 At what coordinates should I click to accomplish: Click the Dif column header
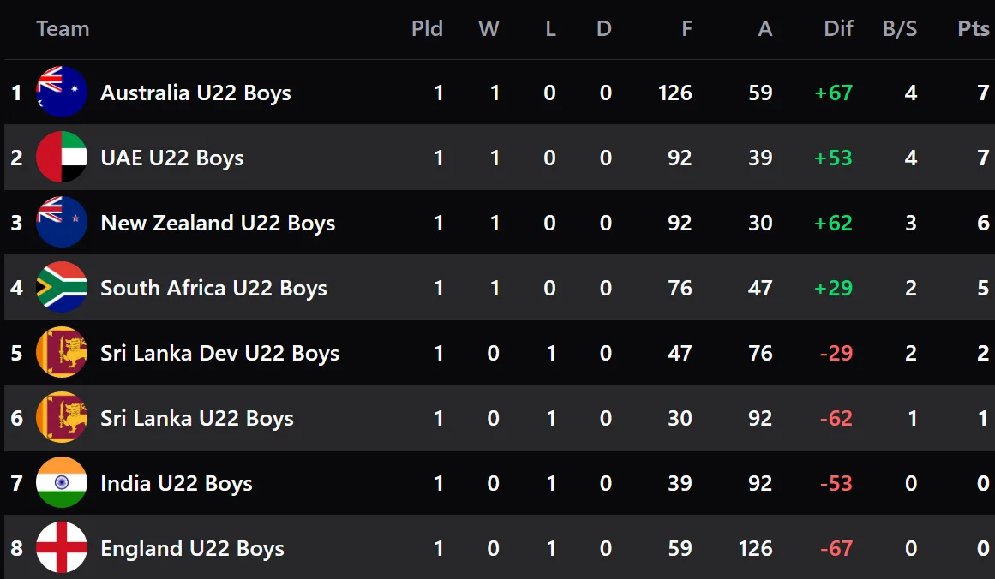pos(838,28)
